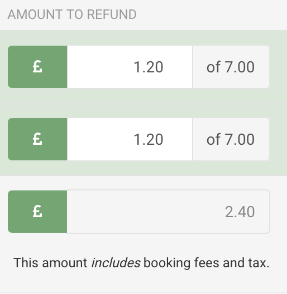
Task: Focus the first 1.20 refund amount field
Action: tap(130, 67)
